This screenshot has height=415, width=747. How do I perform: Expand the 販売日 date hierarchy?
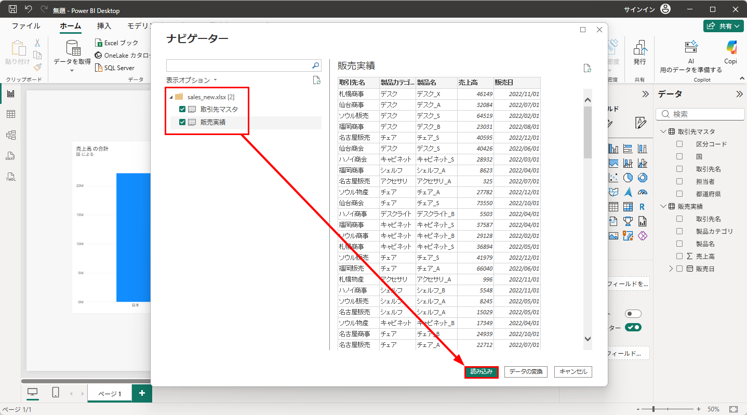(671, 269)
